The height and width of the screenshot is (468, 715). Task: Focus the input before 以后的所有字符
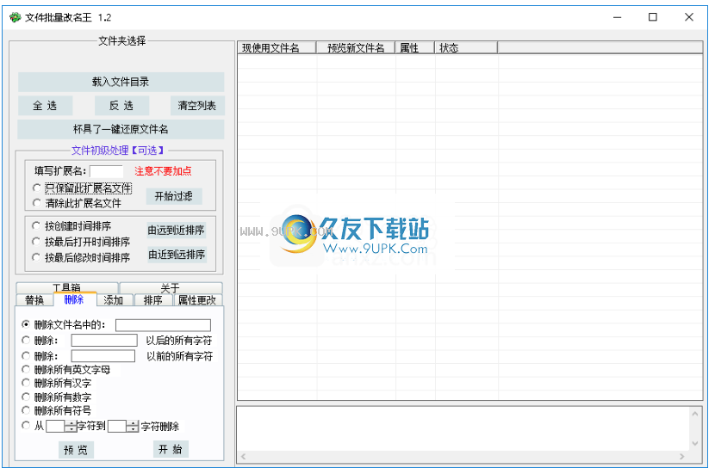point(104,340)
